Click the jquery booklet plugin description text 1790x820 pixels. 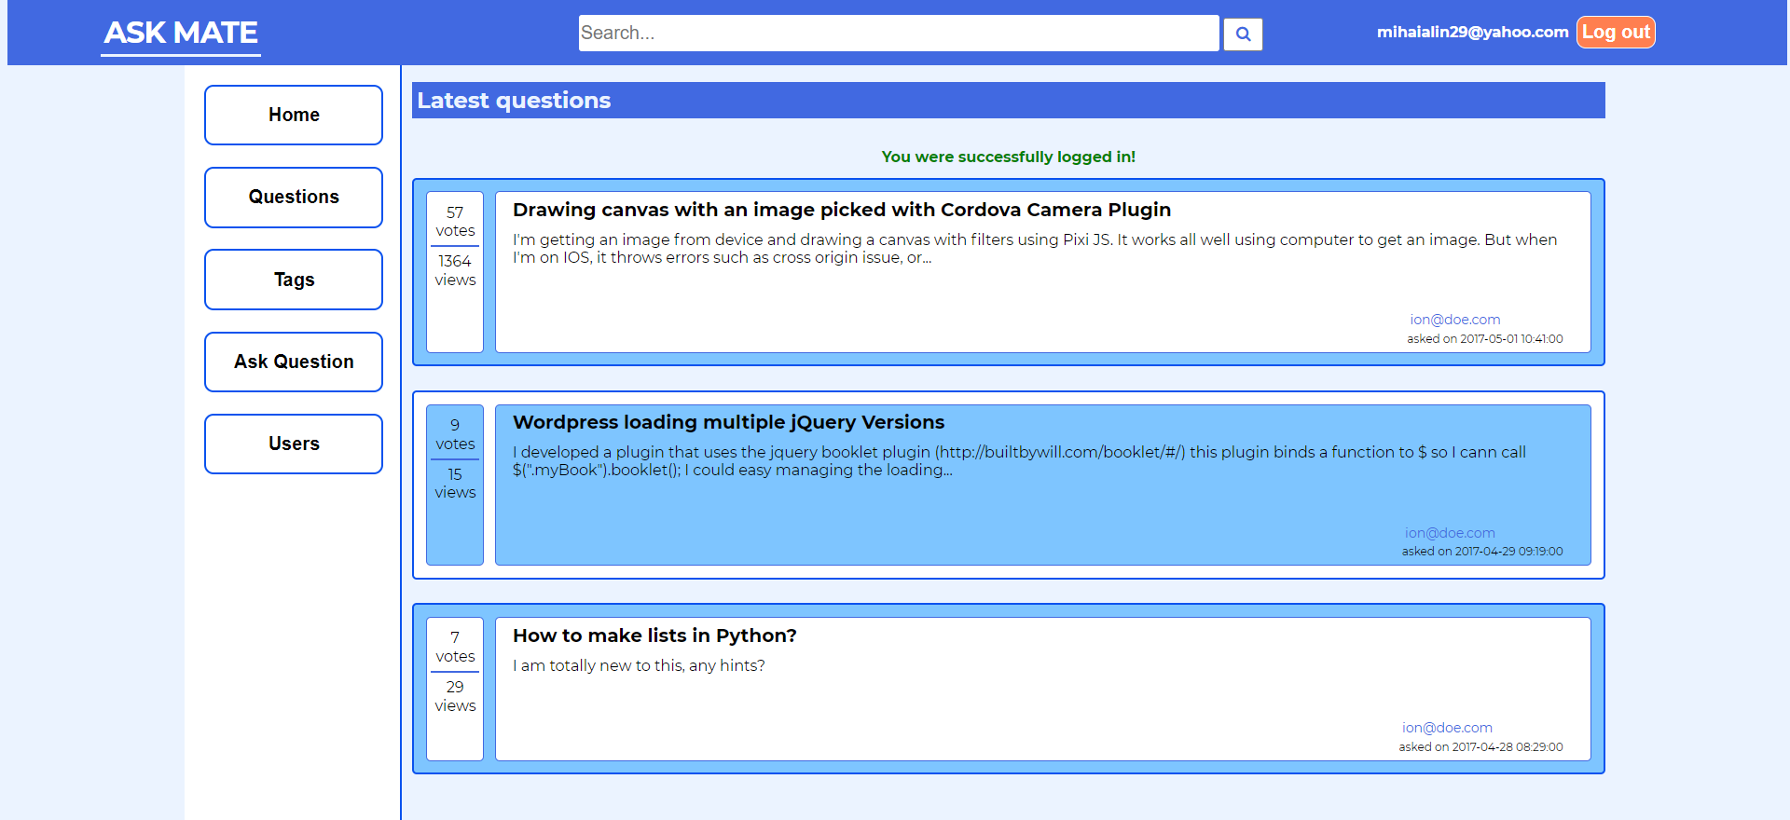[x=1019, y=461]
